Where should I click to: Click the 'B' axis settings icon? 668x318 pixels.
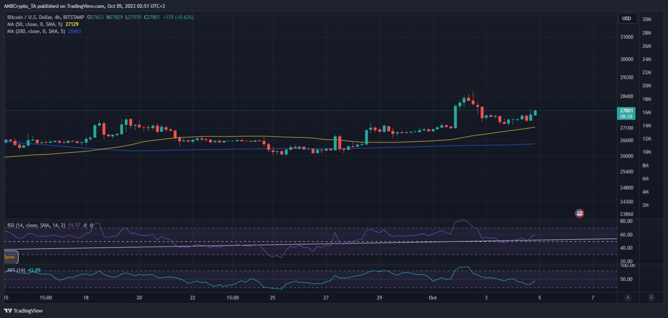click(651, 297)
